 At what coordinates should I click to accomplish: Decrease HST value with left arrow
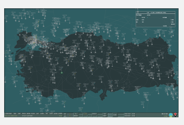68,116
